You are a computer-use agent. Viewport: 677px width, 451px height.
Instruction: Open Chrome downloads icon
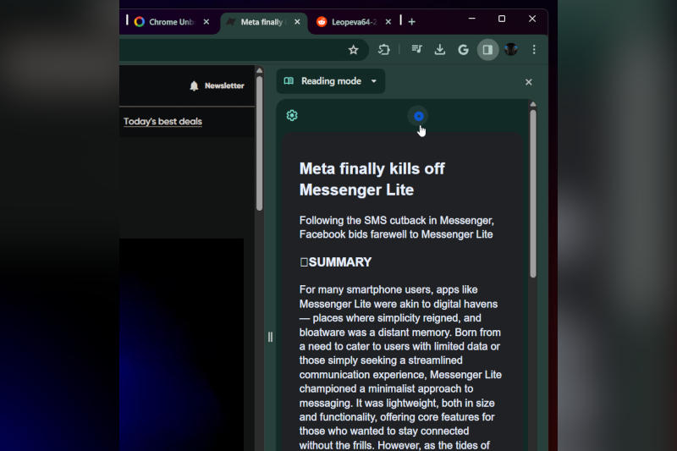440,50
